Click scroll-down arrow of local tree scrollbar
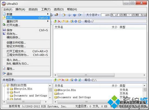The width and height of the screenshot is (149, 110). [x=50, y=98]
